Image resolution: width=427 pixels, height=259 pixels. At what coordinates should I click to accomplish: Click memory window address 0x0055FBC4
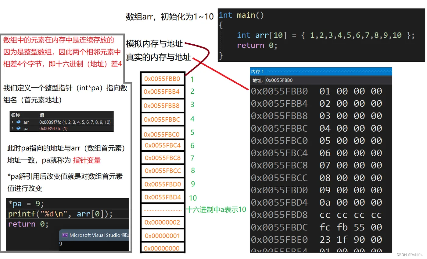point(279,153)
